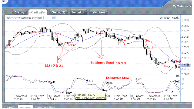Go to the Discussions tab
The height and width of the screenshot is (109, 194).
[x=78, y=12]
